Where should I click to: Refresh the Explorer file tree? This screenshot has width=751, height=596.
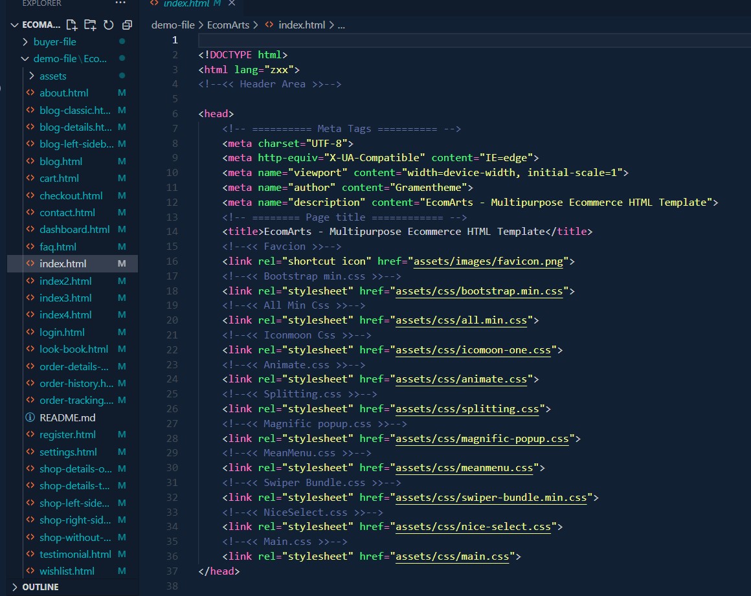pos(108,25)
